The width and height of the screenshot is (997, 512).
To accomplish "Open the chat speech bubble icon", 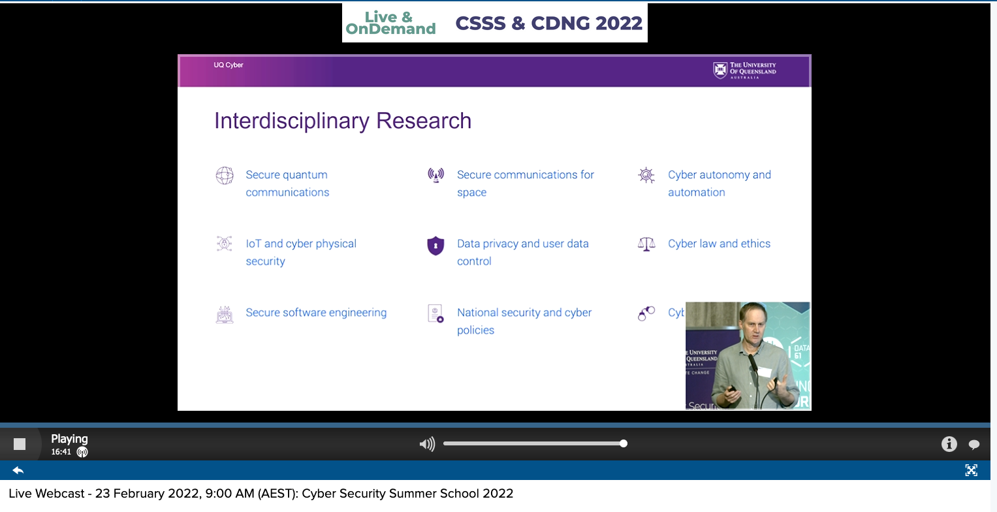I will [x=974, y=445].
